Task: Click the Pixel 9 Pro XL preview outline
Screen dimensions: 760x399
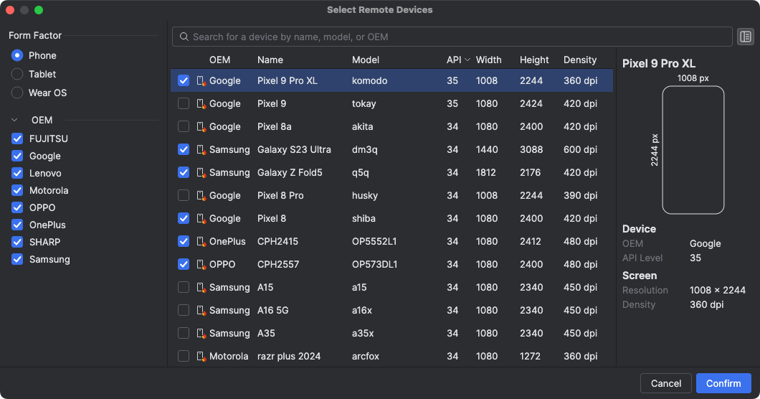Action: [x=693, y=149]
